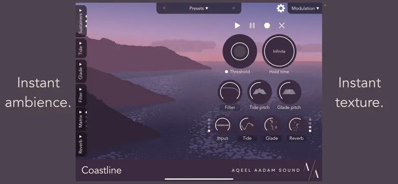Expand the Matrix side tab
The height and width of the screenshot is (184, 398).
(81, 119)
